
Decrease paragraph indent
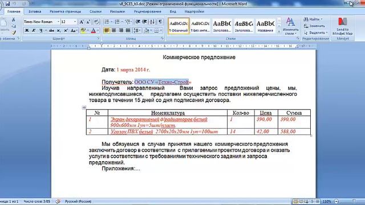coord(138,22)
